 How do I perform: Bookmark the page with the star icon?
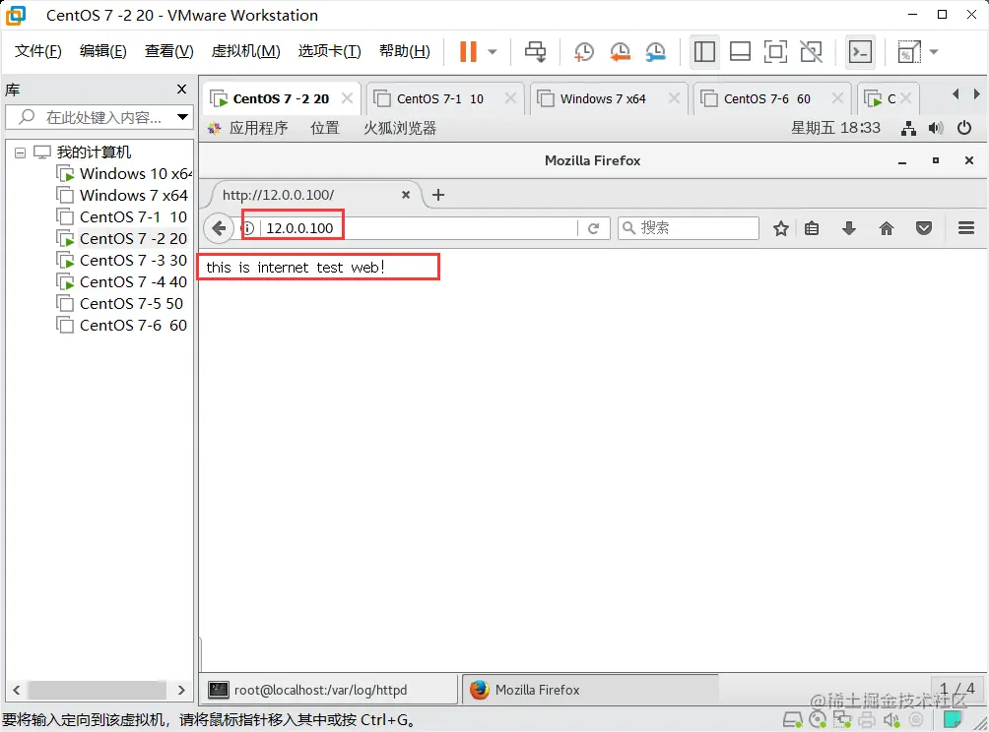click(780, 227)
